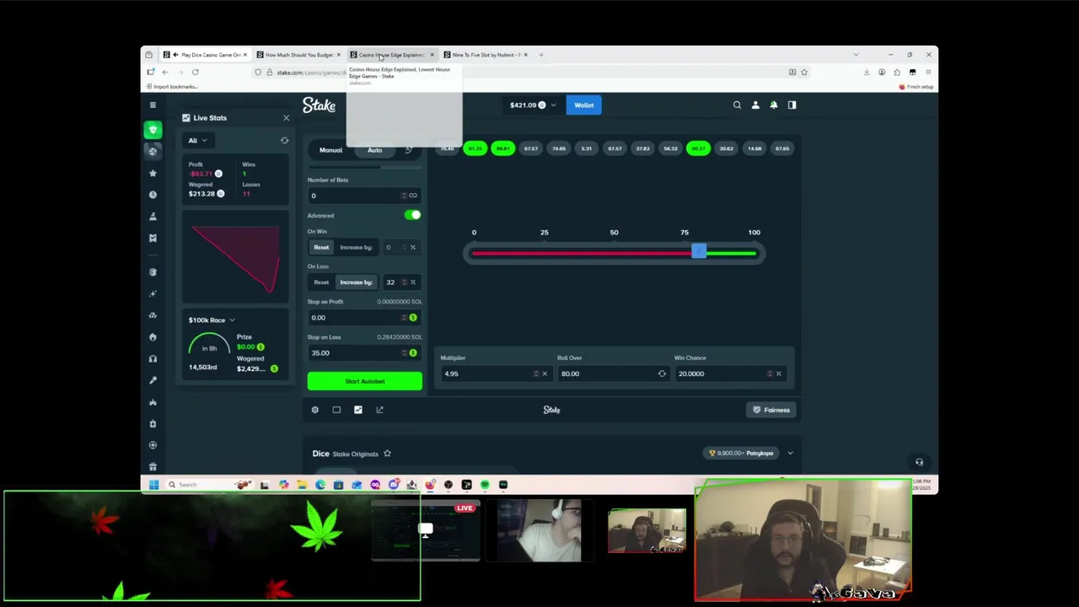Toggle the Advanced switch off
The height and width of the screenshot is (607, 1079).
[412, 215]
